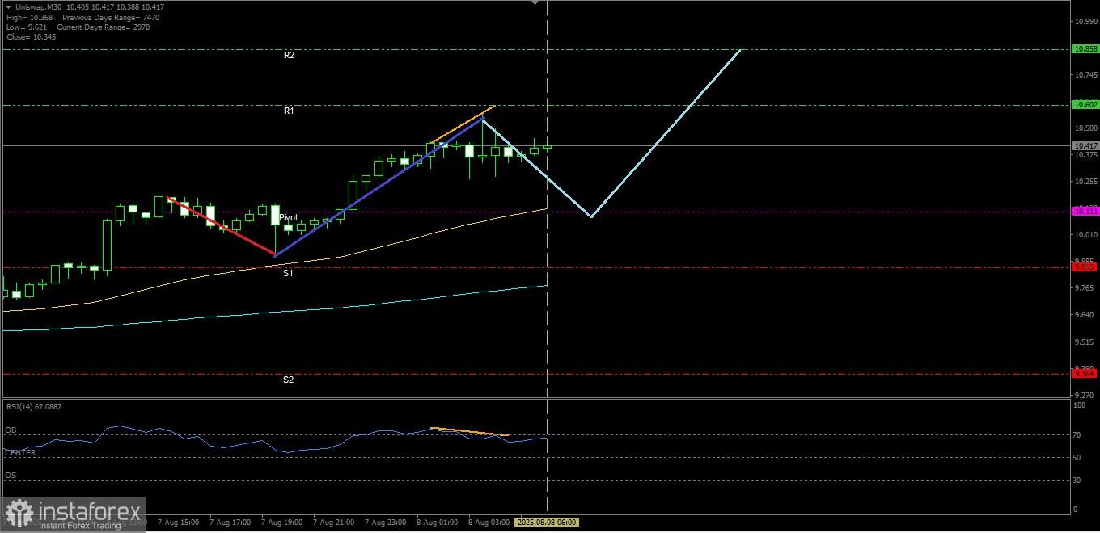Select the red downtrend line on chart
This screenshot has width=1100, height=533.
221,226
